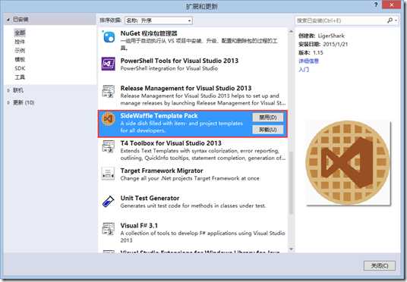Select PowerShell Tools for Visual Studio 2013
Screen dimensions: 407x282
tap(179, 61)
